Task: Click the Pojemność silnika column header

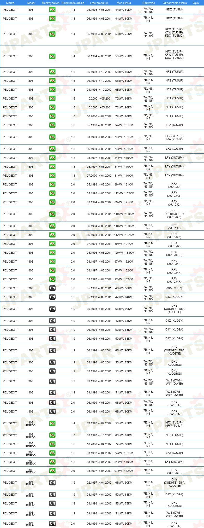Action: pyautogui.click(x=73, y=3)
